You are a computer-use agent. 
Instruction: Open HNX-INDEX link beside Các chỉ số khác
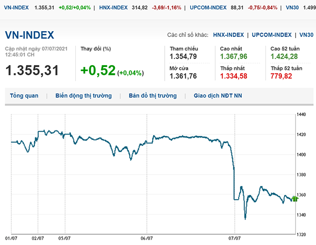point(228,35)
